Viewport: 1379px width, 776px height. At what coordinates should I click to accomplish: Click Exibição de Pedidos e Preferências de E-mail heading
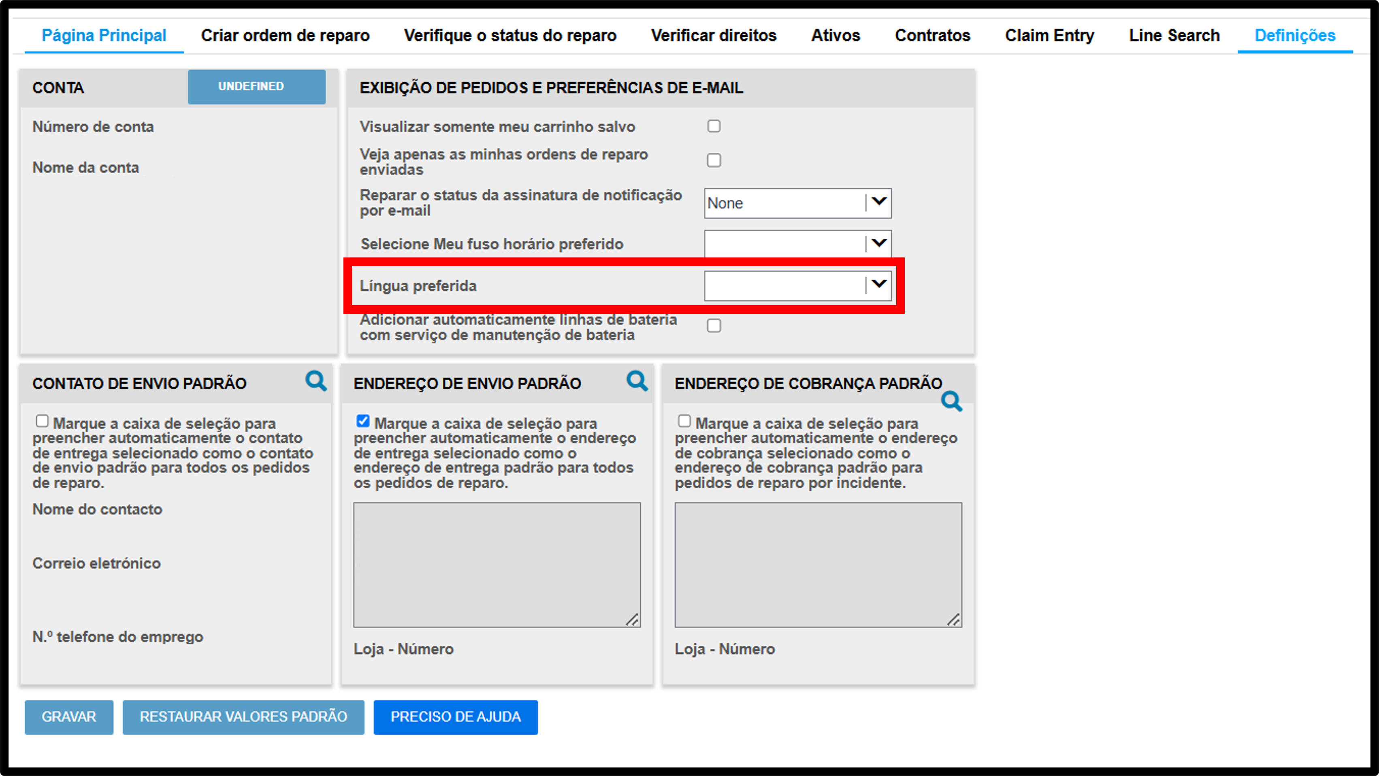[551, 88]
